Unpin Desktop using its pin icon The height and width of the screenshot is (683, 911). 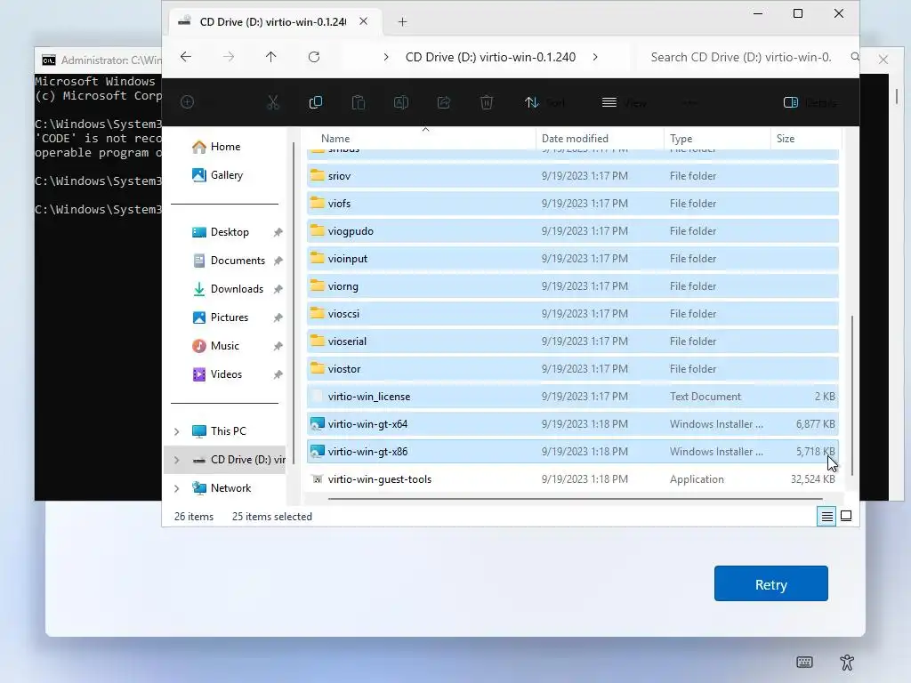tap(278, 232)
